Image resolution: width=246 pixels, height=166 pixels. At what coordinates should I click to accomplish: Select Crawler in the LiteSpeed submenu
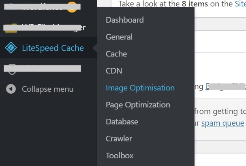pos(119,139)
